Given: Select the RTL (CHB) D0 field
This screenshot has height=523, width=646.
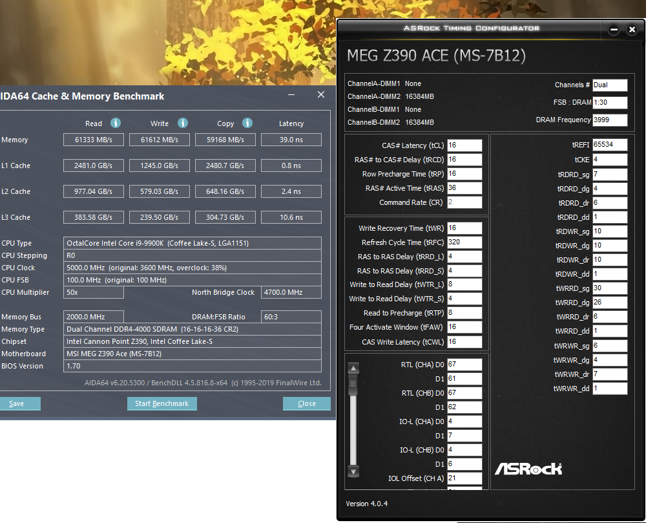Looking at the screenshot, I should click(464, 393).
